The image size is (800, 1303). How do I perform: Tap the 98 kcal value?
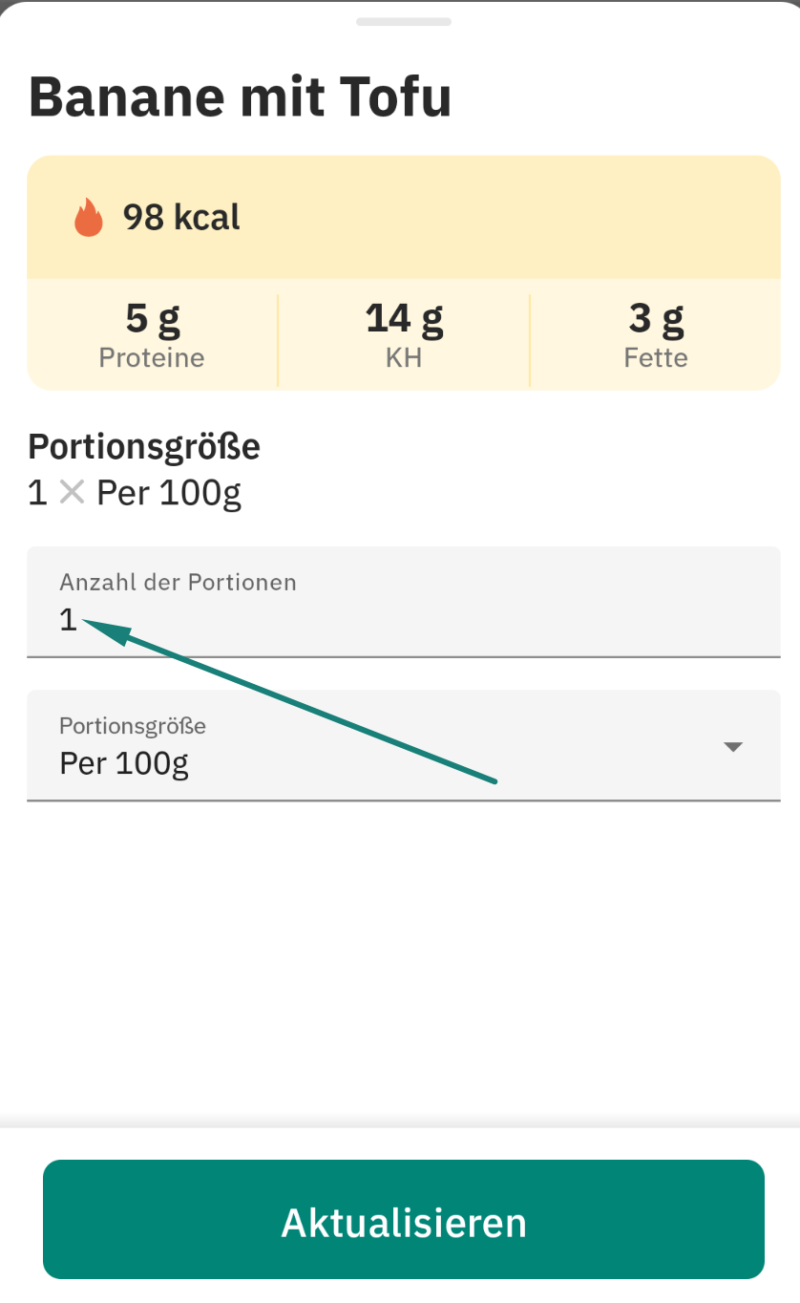point(181,218)
